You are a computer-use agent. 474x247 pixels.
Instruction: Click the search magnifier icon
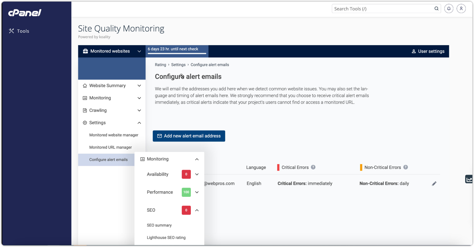tap(436, 8)
